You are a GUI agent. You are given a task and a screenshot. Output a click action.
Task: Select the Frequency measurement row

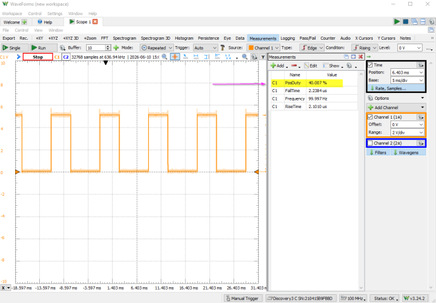click(x=315, y=98)
